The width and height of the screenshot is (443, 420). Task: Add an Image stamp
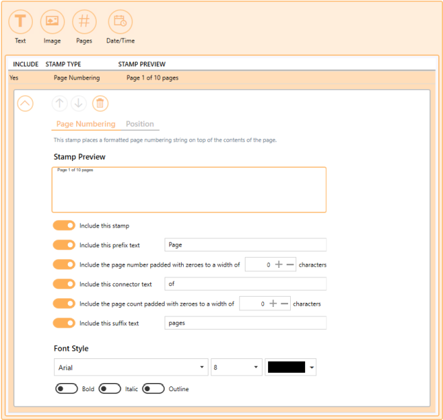[x=52, y=22]
